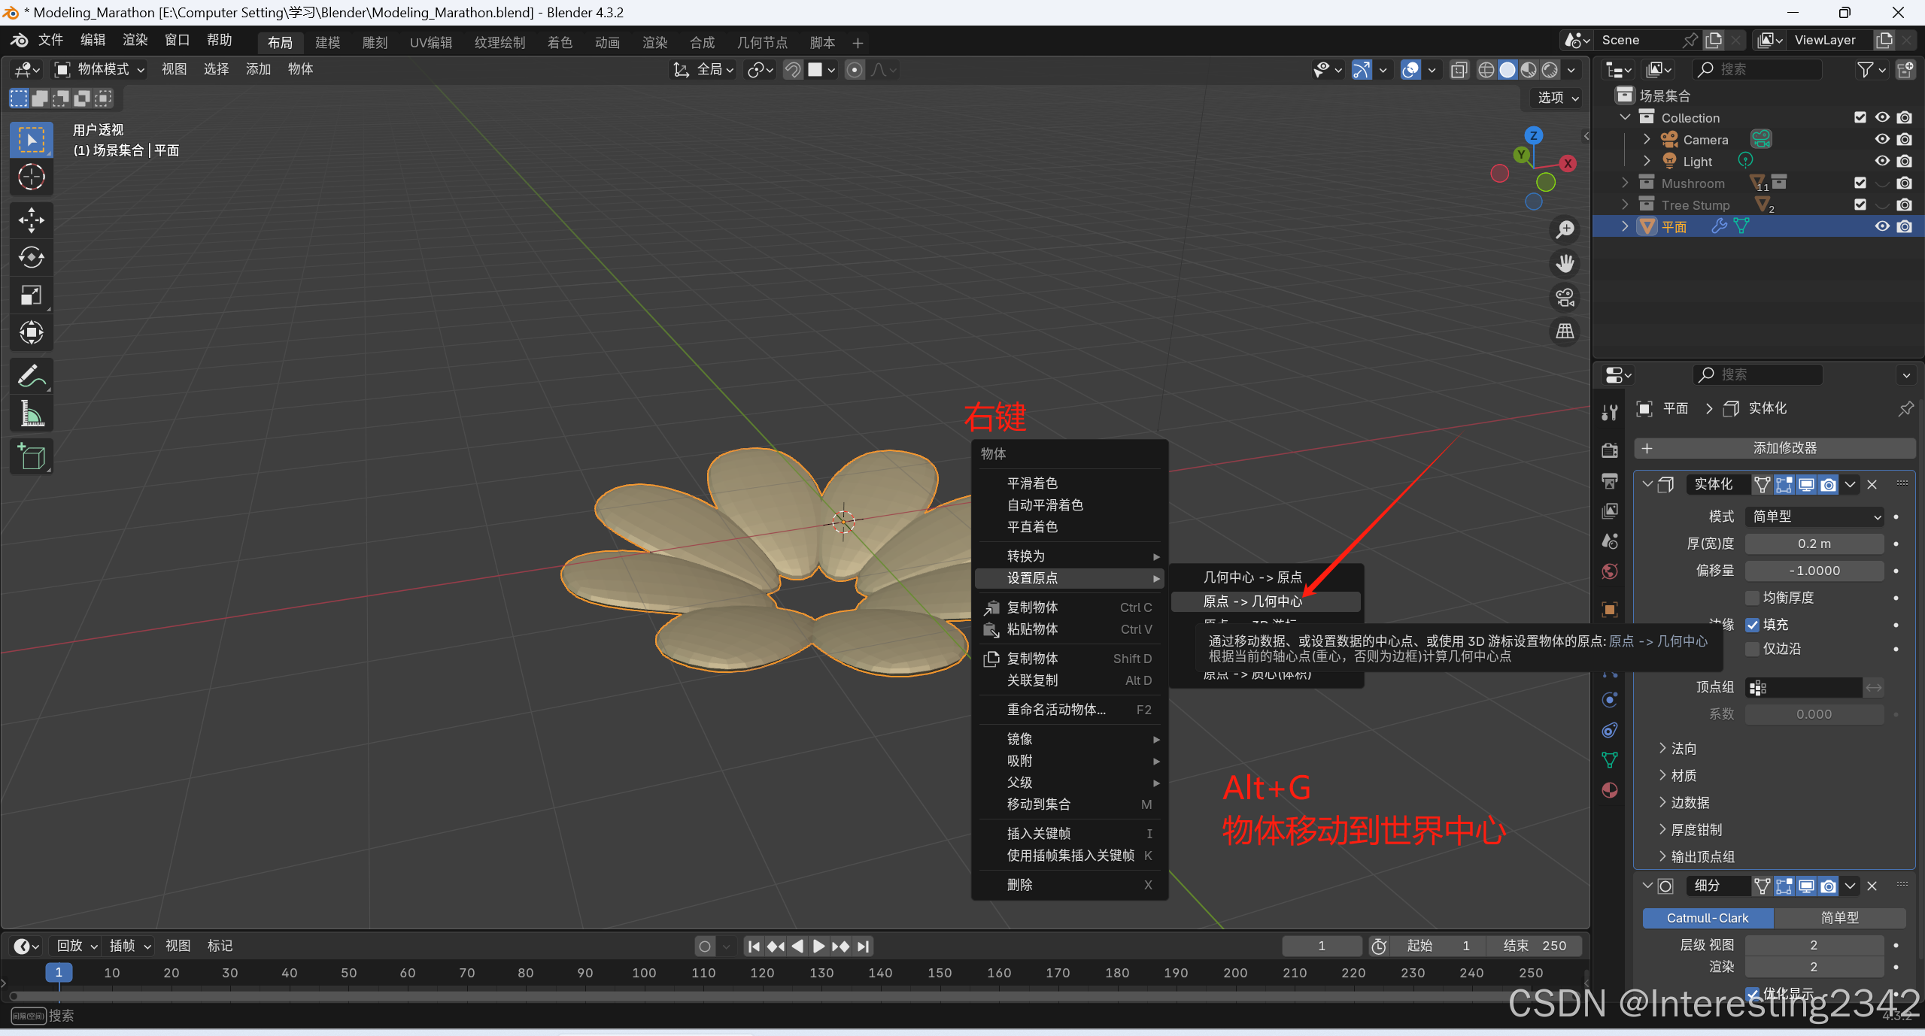Enable the 均衡厚度 checkbox

1753,598
